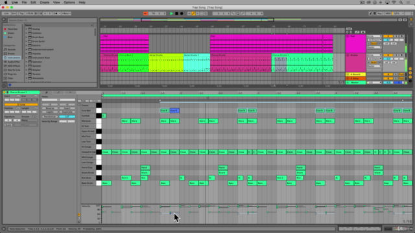
Task: Click the Ext sync button
Action: tap(14, 14)
